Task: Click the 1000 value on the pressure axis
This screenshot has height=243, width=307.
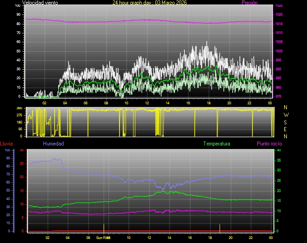Action: (x=279, y=51)
